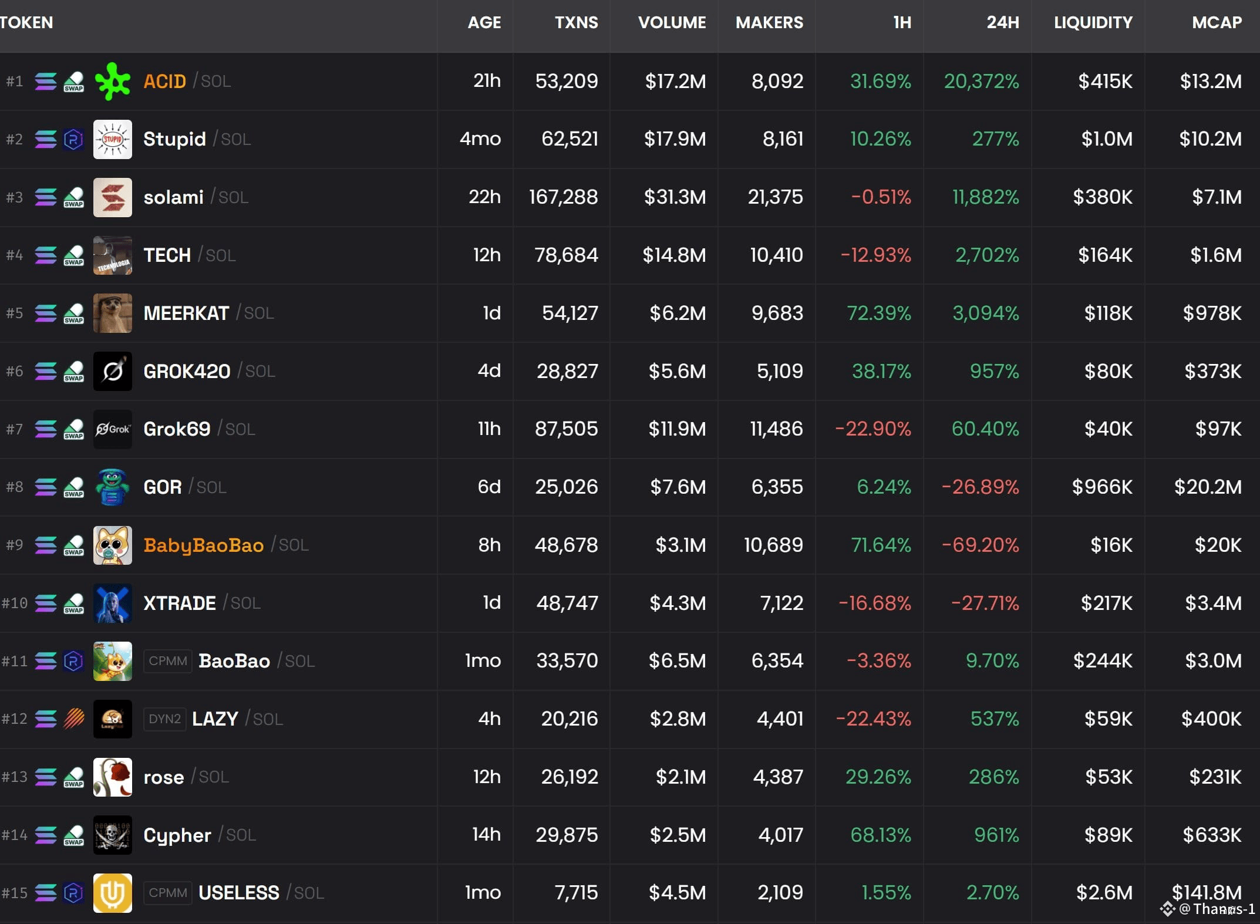Click the ACID green splat token logo
The height and width of the screenshot is (924, 1260).
[x=113, y=81]
